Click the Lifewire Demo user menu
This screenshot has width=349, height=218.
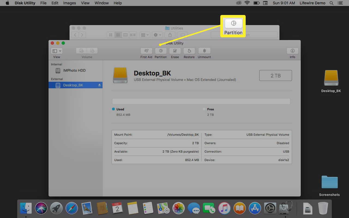[313, 3]
